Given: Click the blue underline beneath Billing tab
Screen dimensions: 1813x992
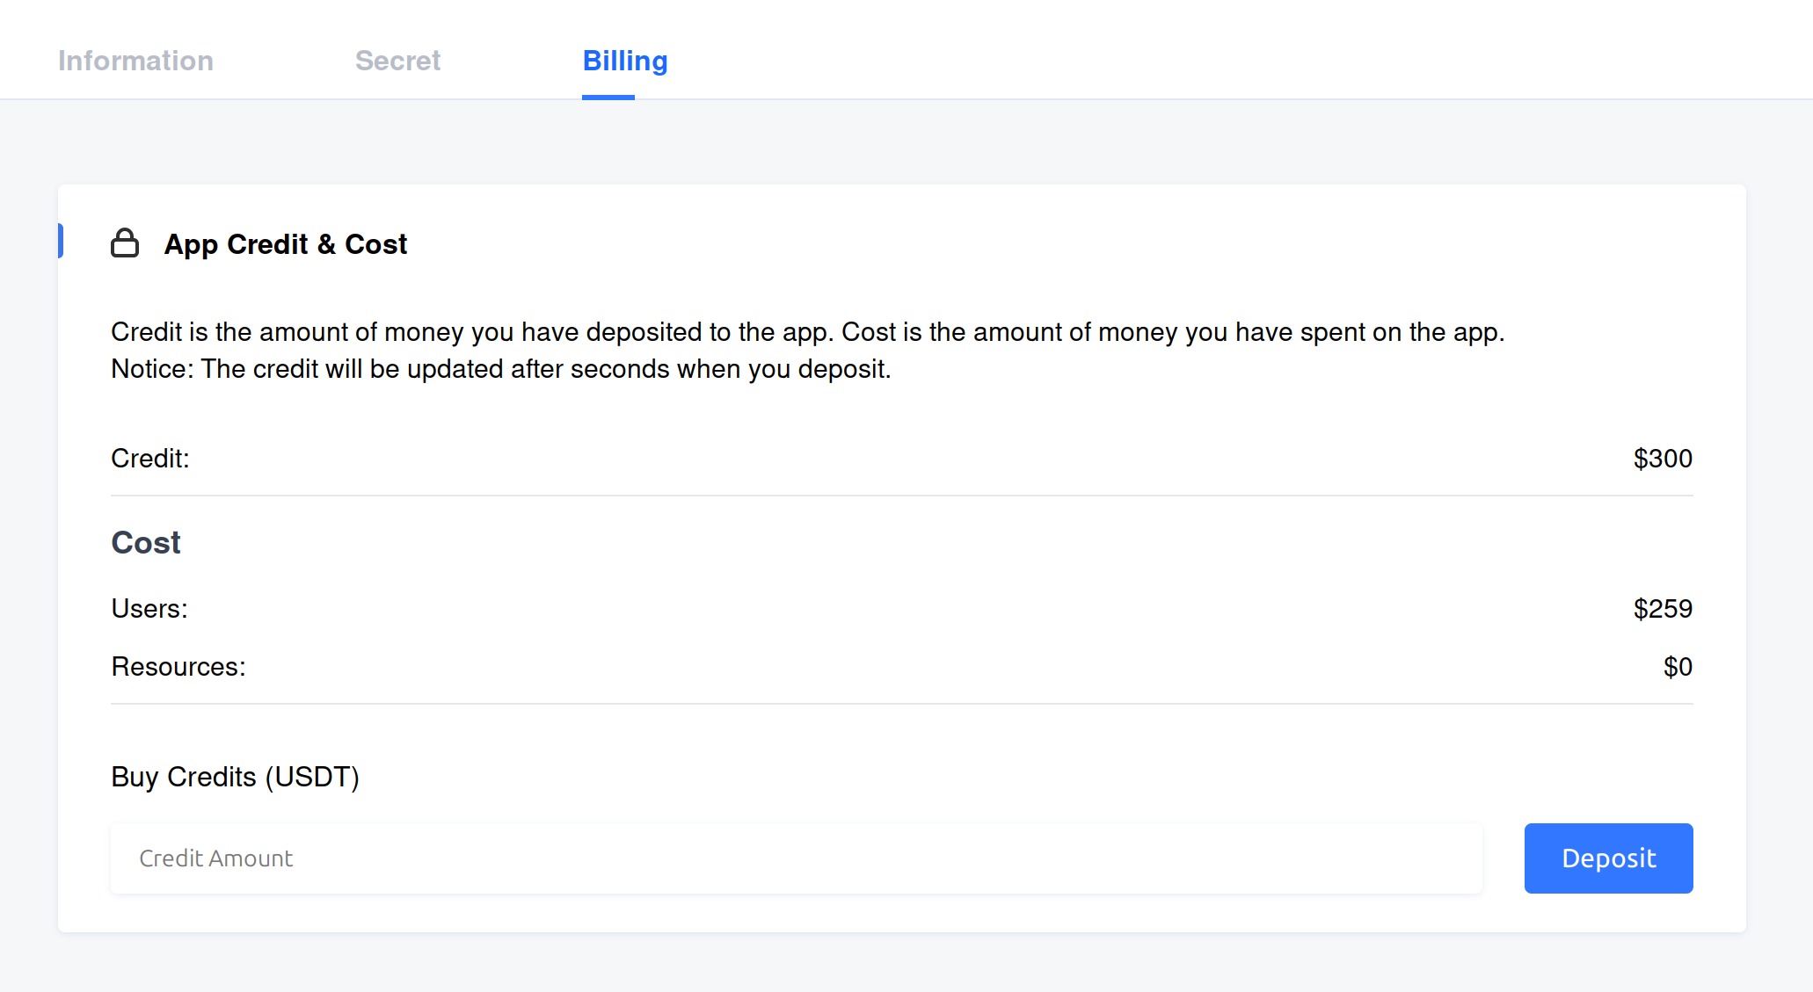Looking at the screenshot, I should [x=608, y=97].
